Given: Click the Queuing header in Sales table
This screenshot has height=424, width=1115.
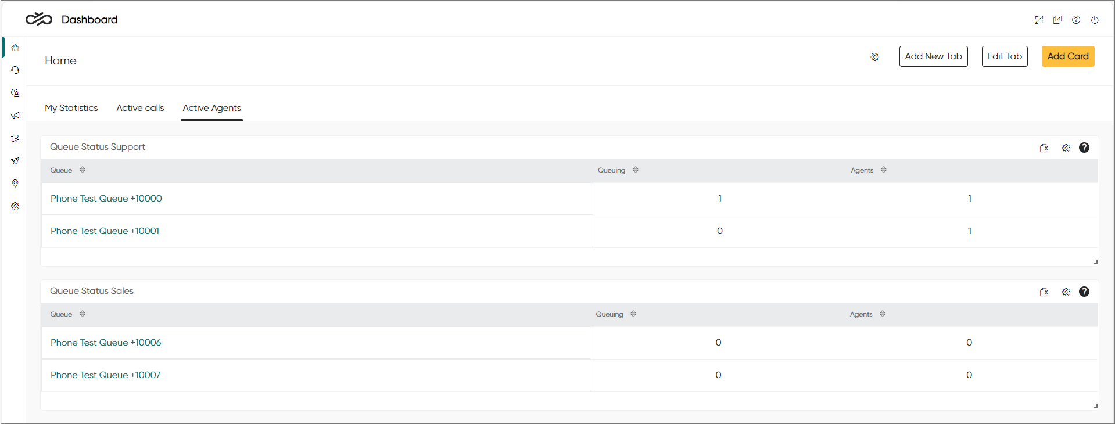Looking at the screenshot, I should point(610,314).
